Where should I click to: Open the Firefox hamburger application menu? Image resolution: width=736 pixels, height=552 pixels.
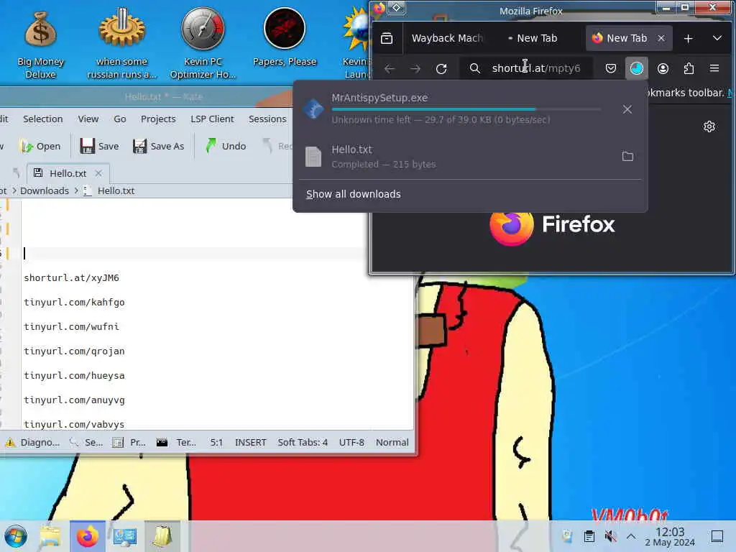(x=714, y=68)
